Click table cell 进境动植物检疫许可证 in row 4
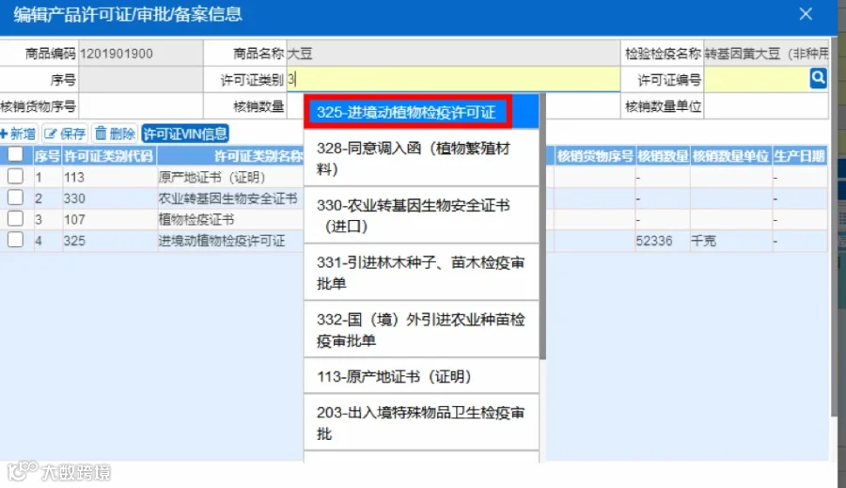This screenshot has width=846, height=488. (221, 240)
